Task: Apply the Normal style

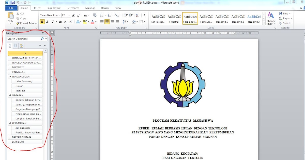Action: [174, 19]
